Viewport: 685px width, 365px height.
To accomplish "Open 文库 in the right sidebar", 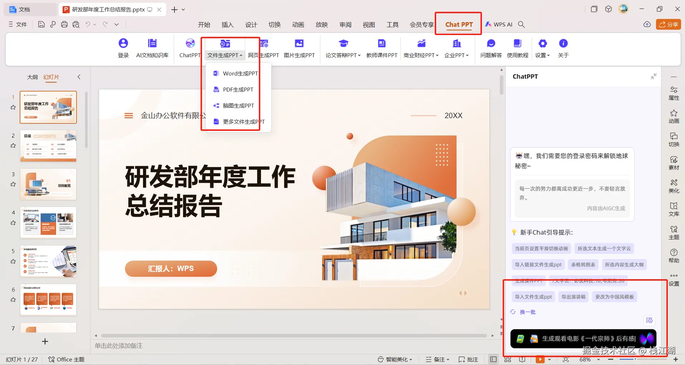I will [x=674, y=209].
